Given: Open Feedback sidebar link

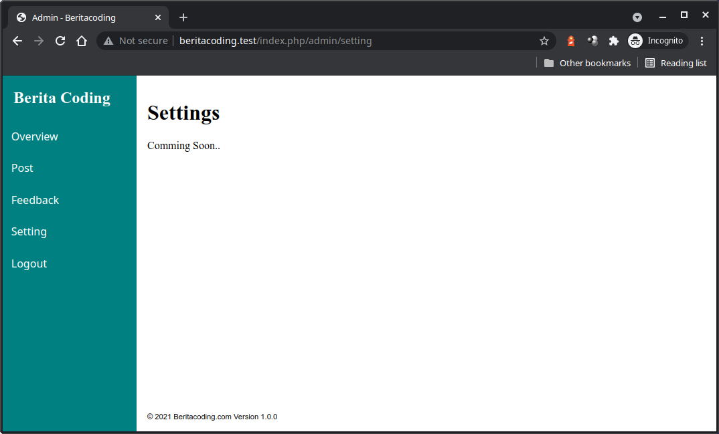Looking at the screenshot, I should 35,200.
